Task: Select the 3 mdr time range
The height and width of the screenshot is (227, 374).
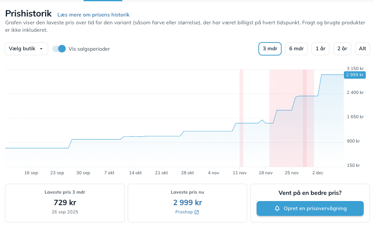Action: (x=270, y=49)
